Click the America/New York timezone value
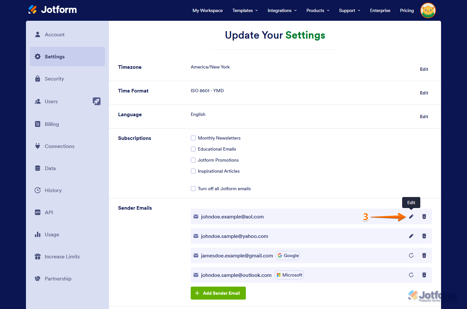Viewport: 467px width, 309px height. click(210, 67)
